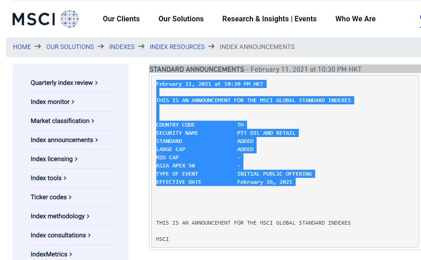This screenshot has width=421, height=260.
Task: Click the arrow after HOME breadcrumb
Action: 38,46
